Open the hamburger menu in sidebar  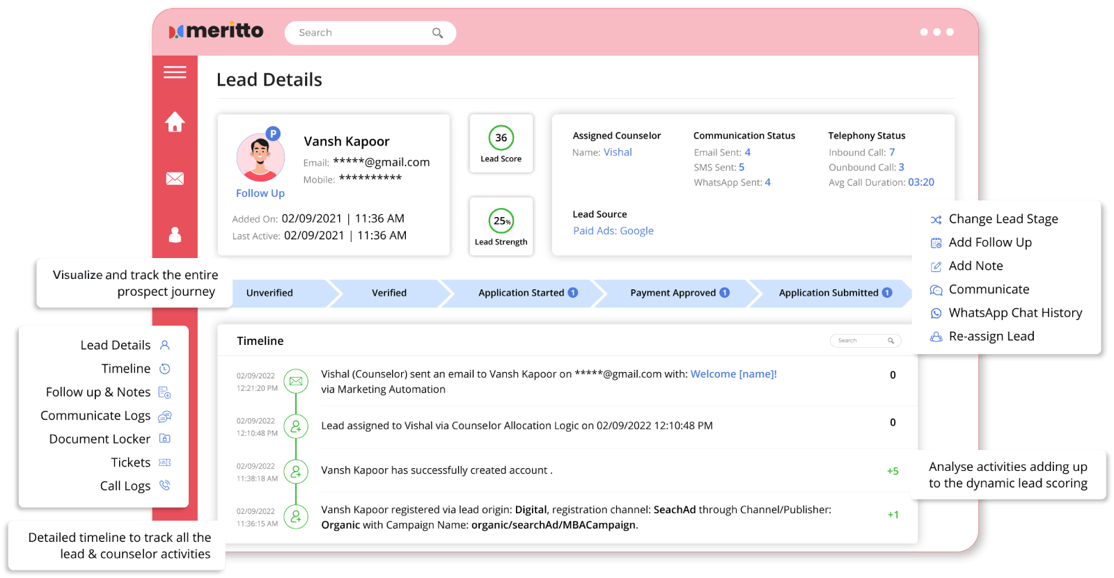tap(175, 72)
